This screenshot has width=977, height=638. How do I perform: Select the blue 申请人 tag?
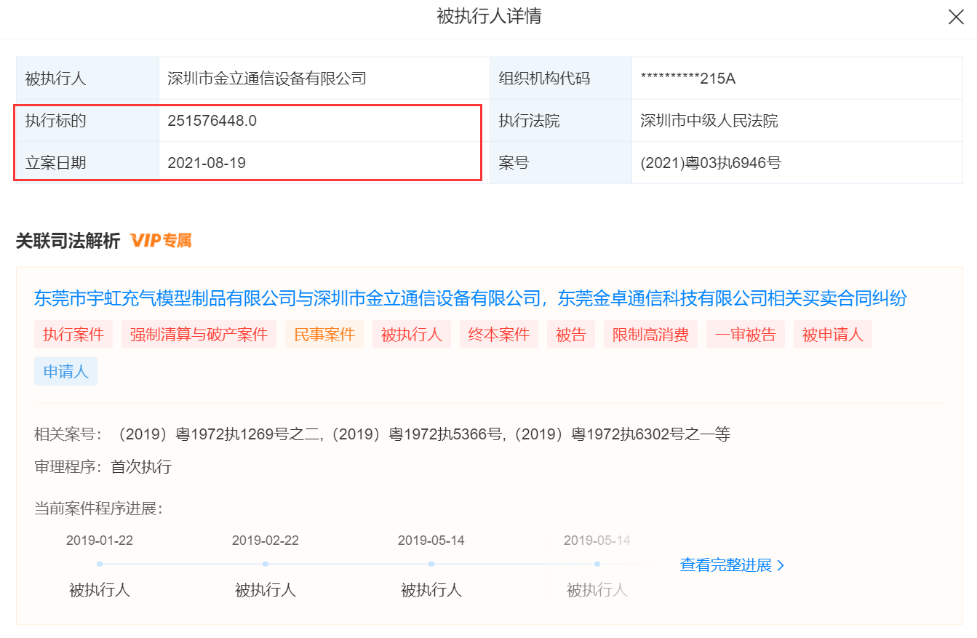tap(65, 371)
